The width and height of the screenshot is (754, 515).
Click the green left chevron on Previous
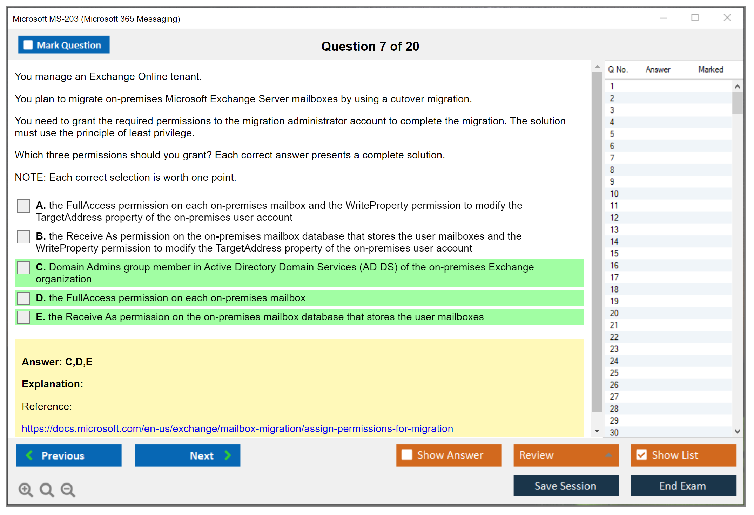coord(29,455)
